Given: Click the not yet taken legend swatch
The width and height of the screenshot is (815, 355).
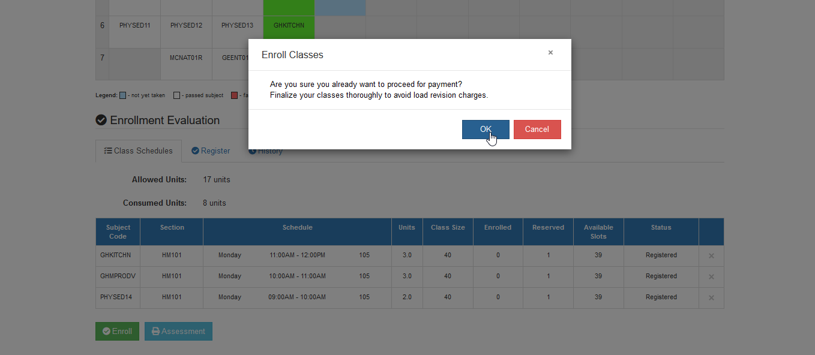Looking at the screenshot, I should pos(122,95).
